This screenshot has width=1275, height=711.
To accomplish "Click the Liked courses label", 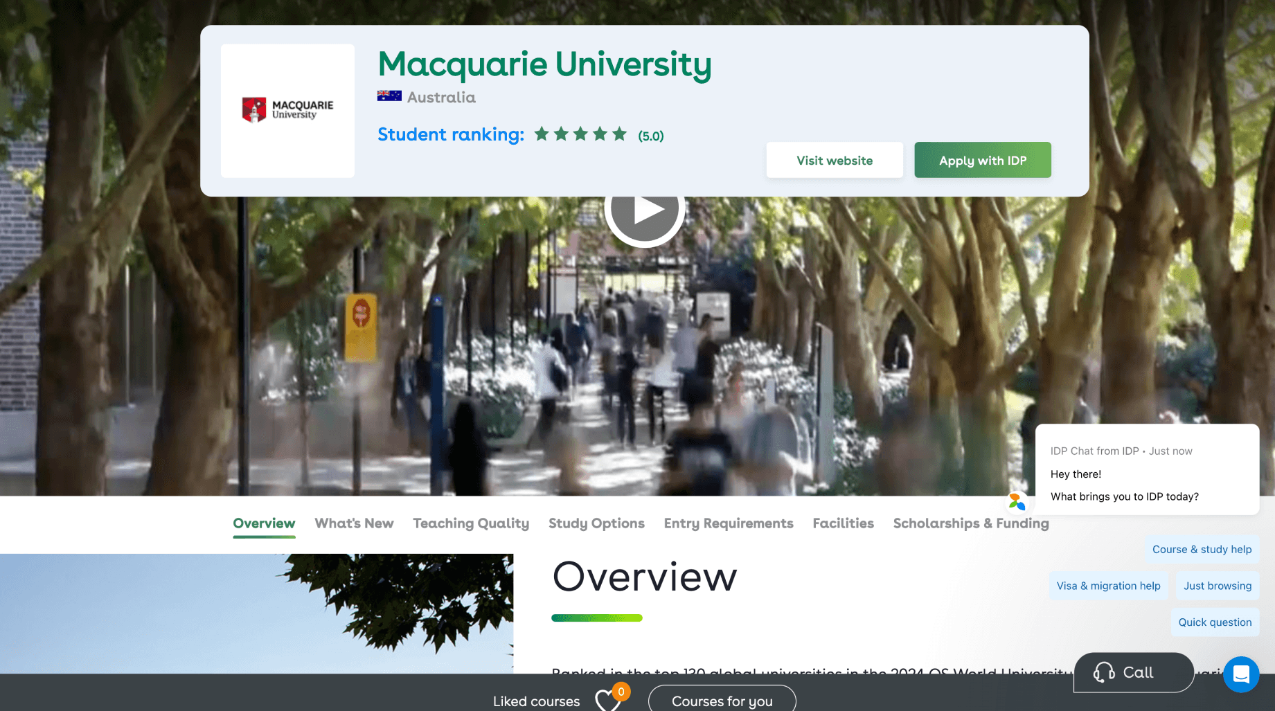I will pos(536,701).
